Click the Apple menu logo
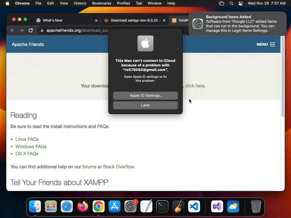The width and height of the screenshot is (291, 218). point(7,3)
